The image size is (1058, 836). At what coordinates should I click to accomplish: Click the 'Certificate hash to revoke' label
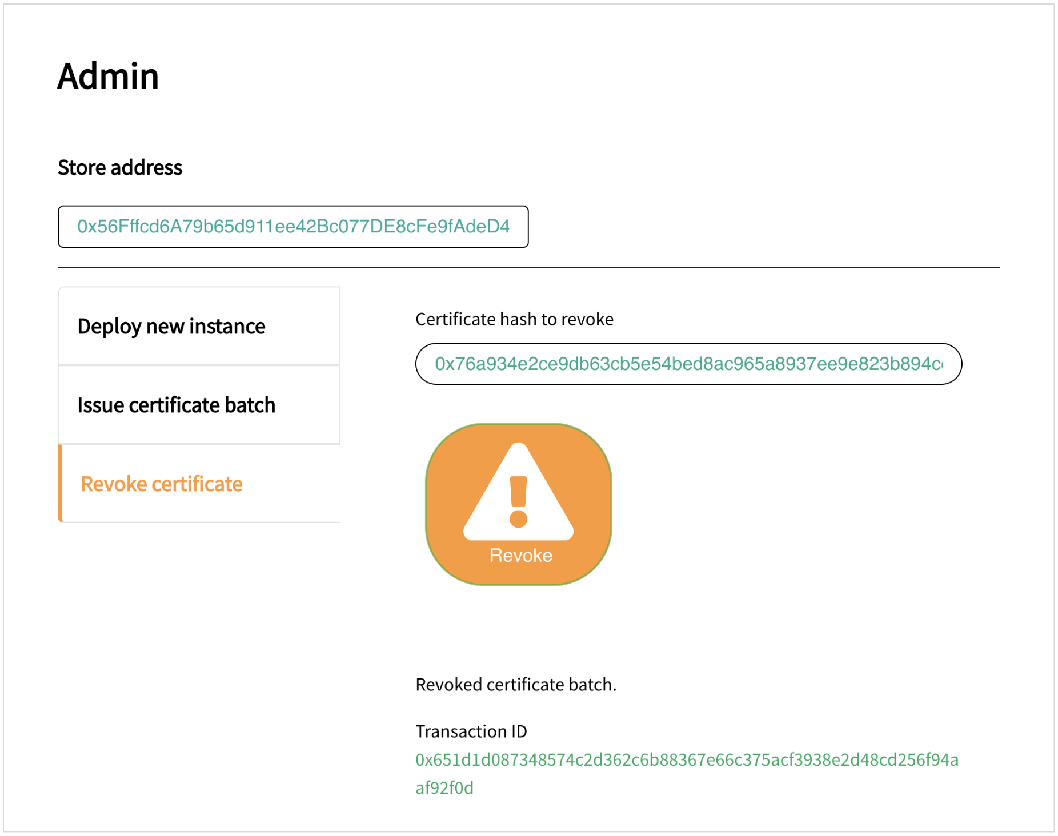tap(514, 319)
